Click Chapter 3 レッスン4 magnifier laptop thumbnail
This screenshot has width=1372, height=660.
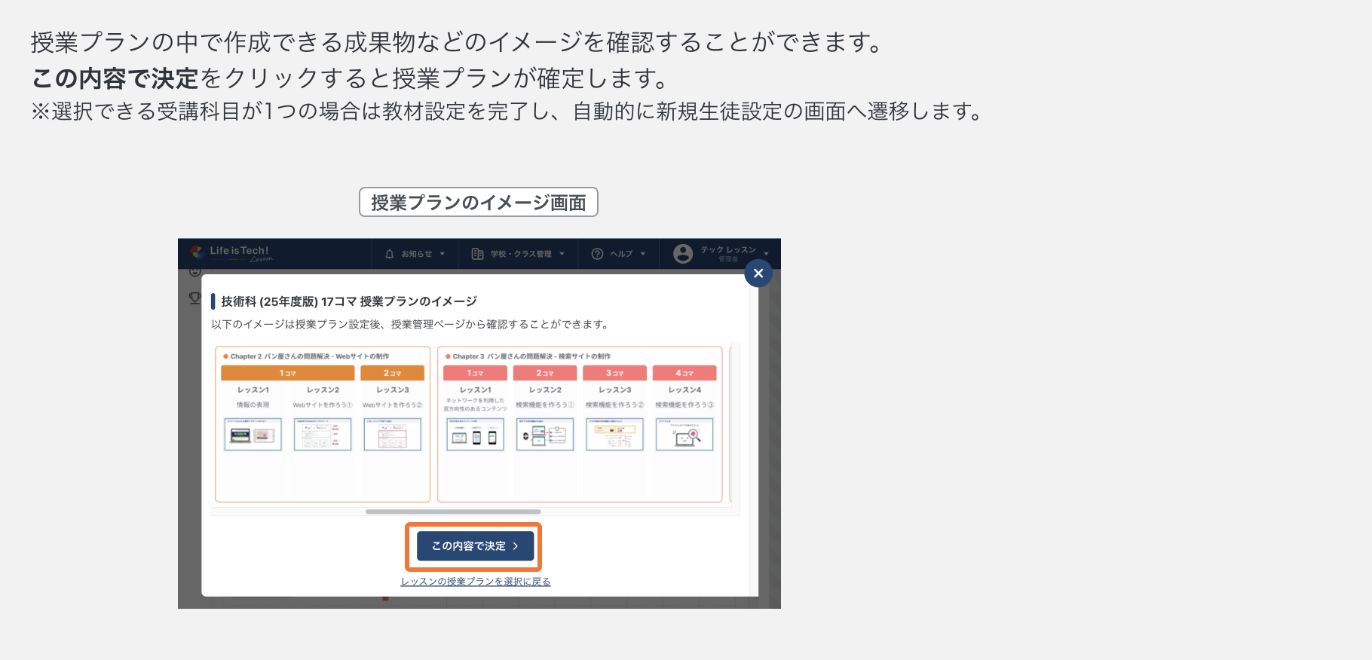click(x=684, y=435)
